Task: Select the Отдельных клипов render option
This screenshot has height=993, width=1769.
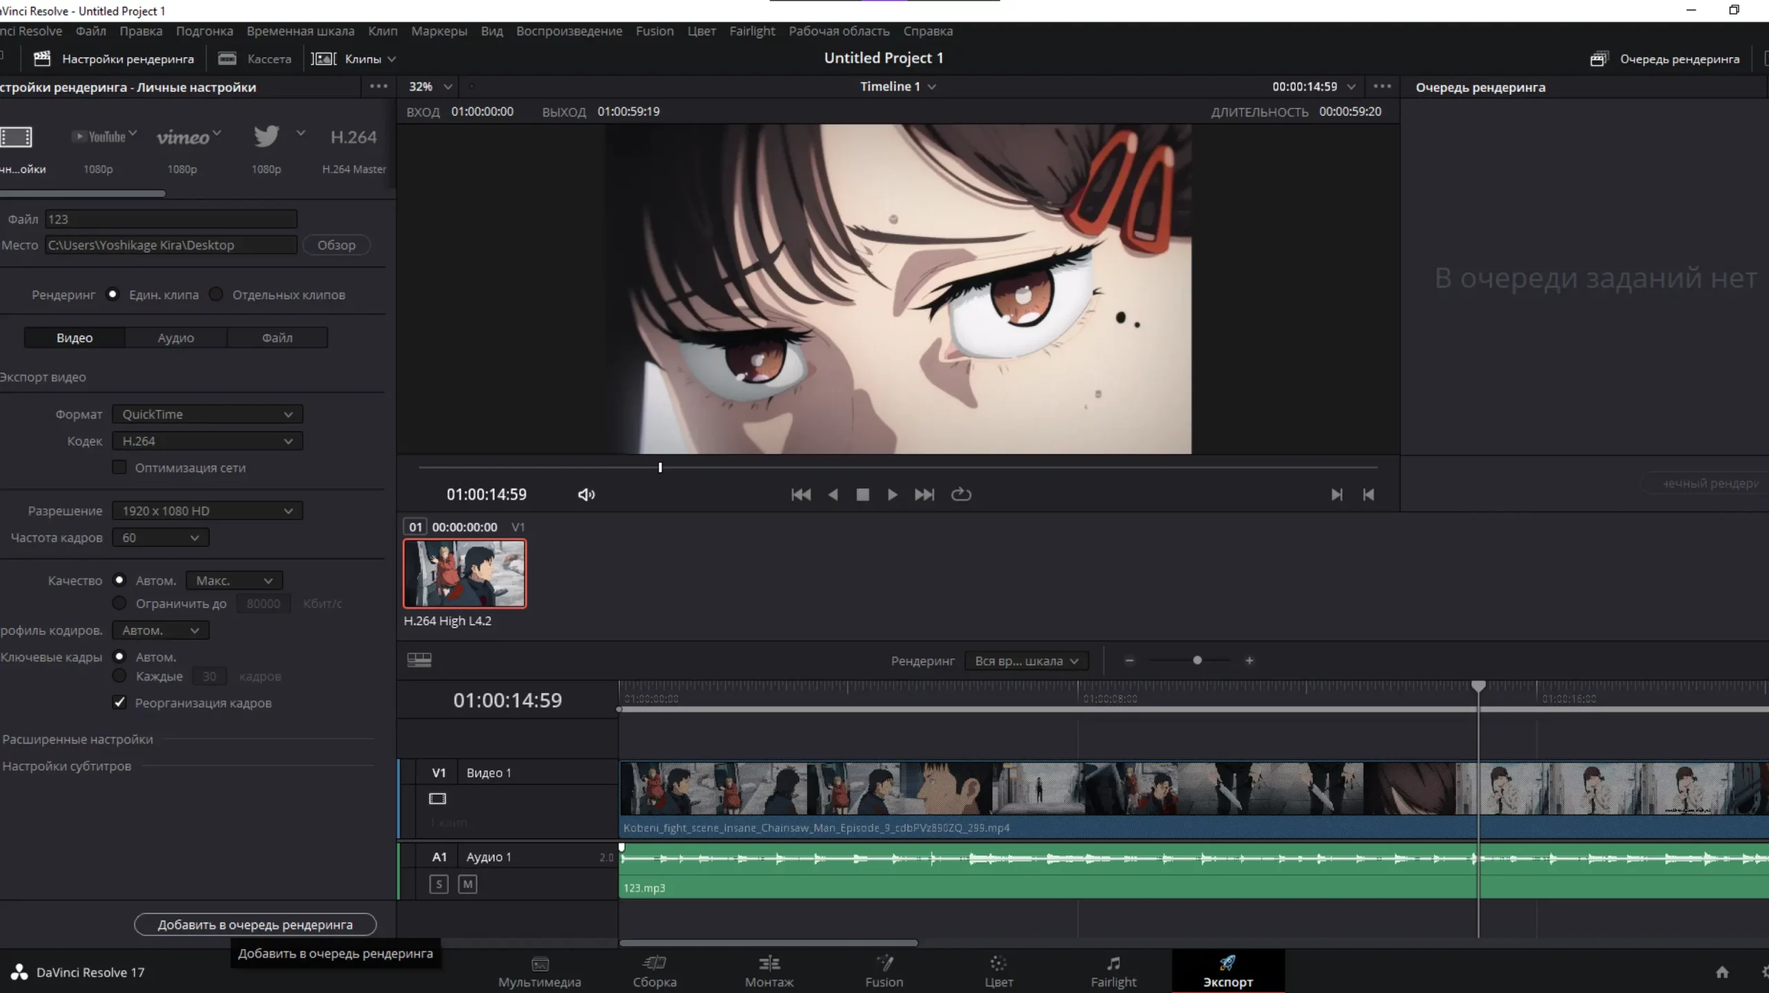Action: pyautogui.click(x=216, y=294)
